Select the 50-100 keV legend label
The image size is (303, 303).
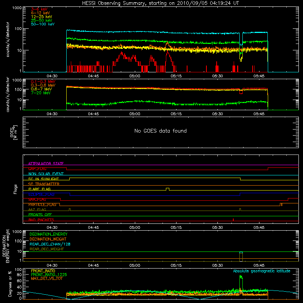tap(43, 24)
